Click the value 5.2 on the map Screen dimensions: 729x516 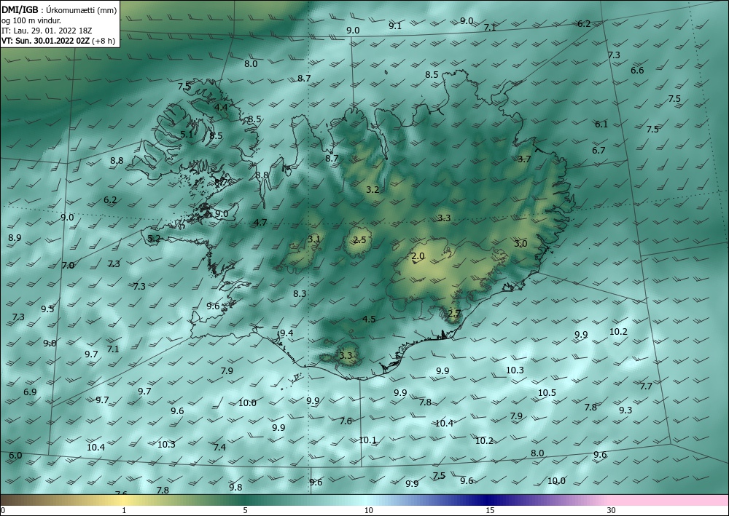click(154, 239)
